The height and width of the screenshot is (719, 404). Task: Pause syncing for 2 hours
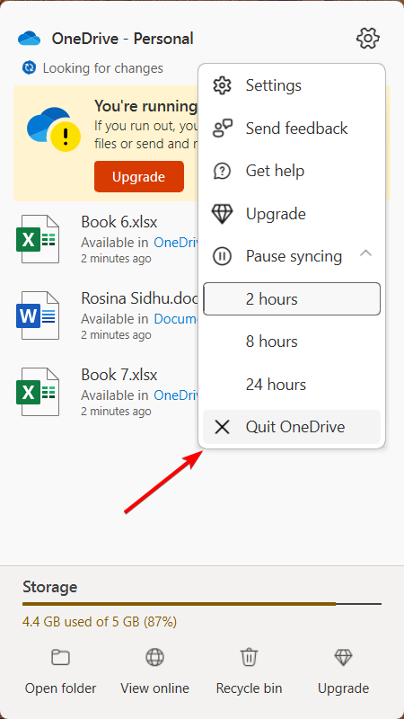point(292,299)
